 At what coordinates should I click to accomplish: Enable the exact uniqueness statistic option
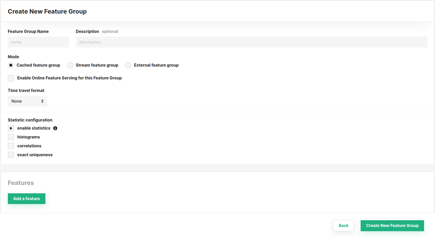pos(11,155)
